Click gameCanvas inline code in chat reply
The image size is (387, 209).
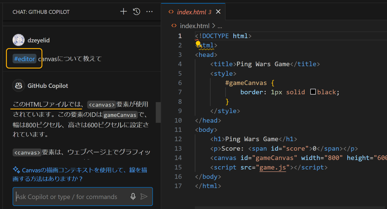pos(120,115)
